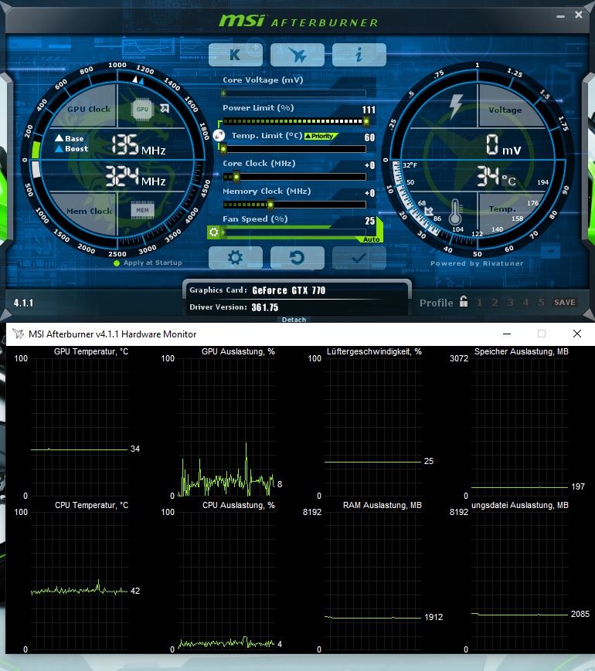Screen dimensions: 595x671
Task: Toggle the temperature Priority indicator
Action: (321, 136)
